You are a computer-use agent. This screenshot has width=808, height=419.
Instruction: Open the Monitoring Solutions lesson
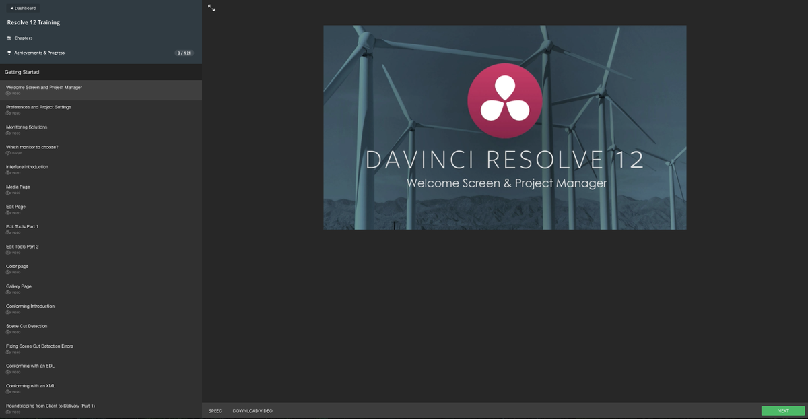(101, 130)
